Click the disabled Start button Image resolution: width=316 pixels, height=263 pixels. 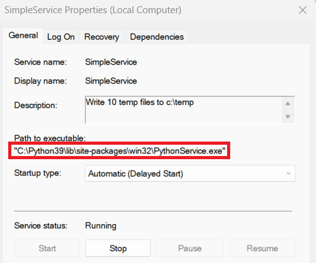(x=47, y=248)
